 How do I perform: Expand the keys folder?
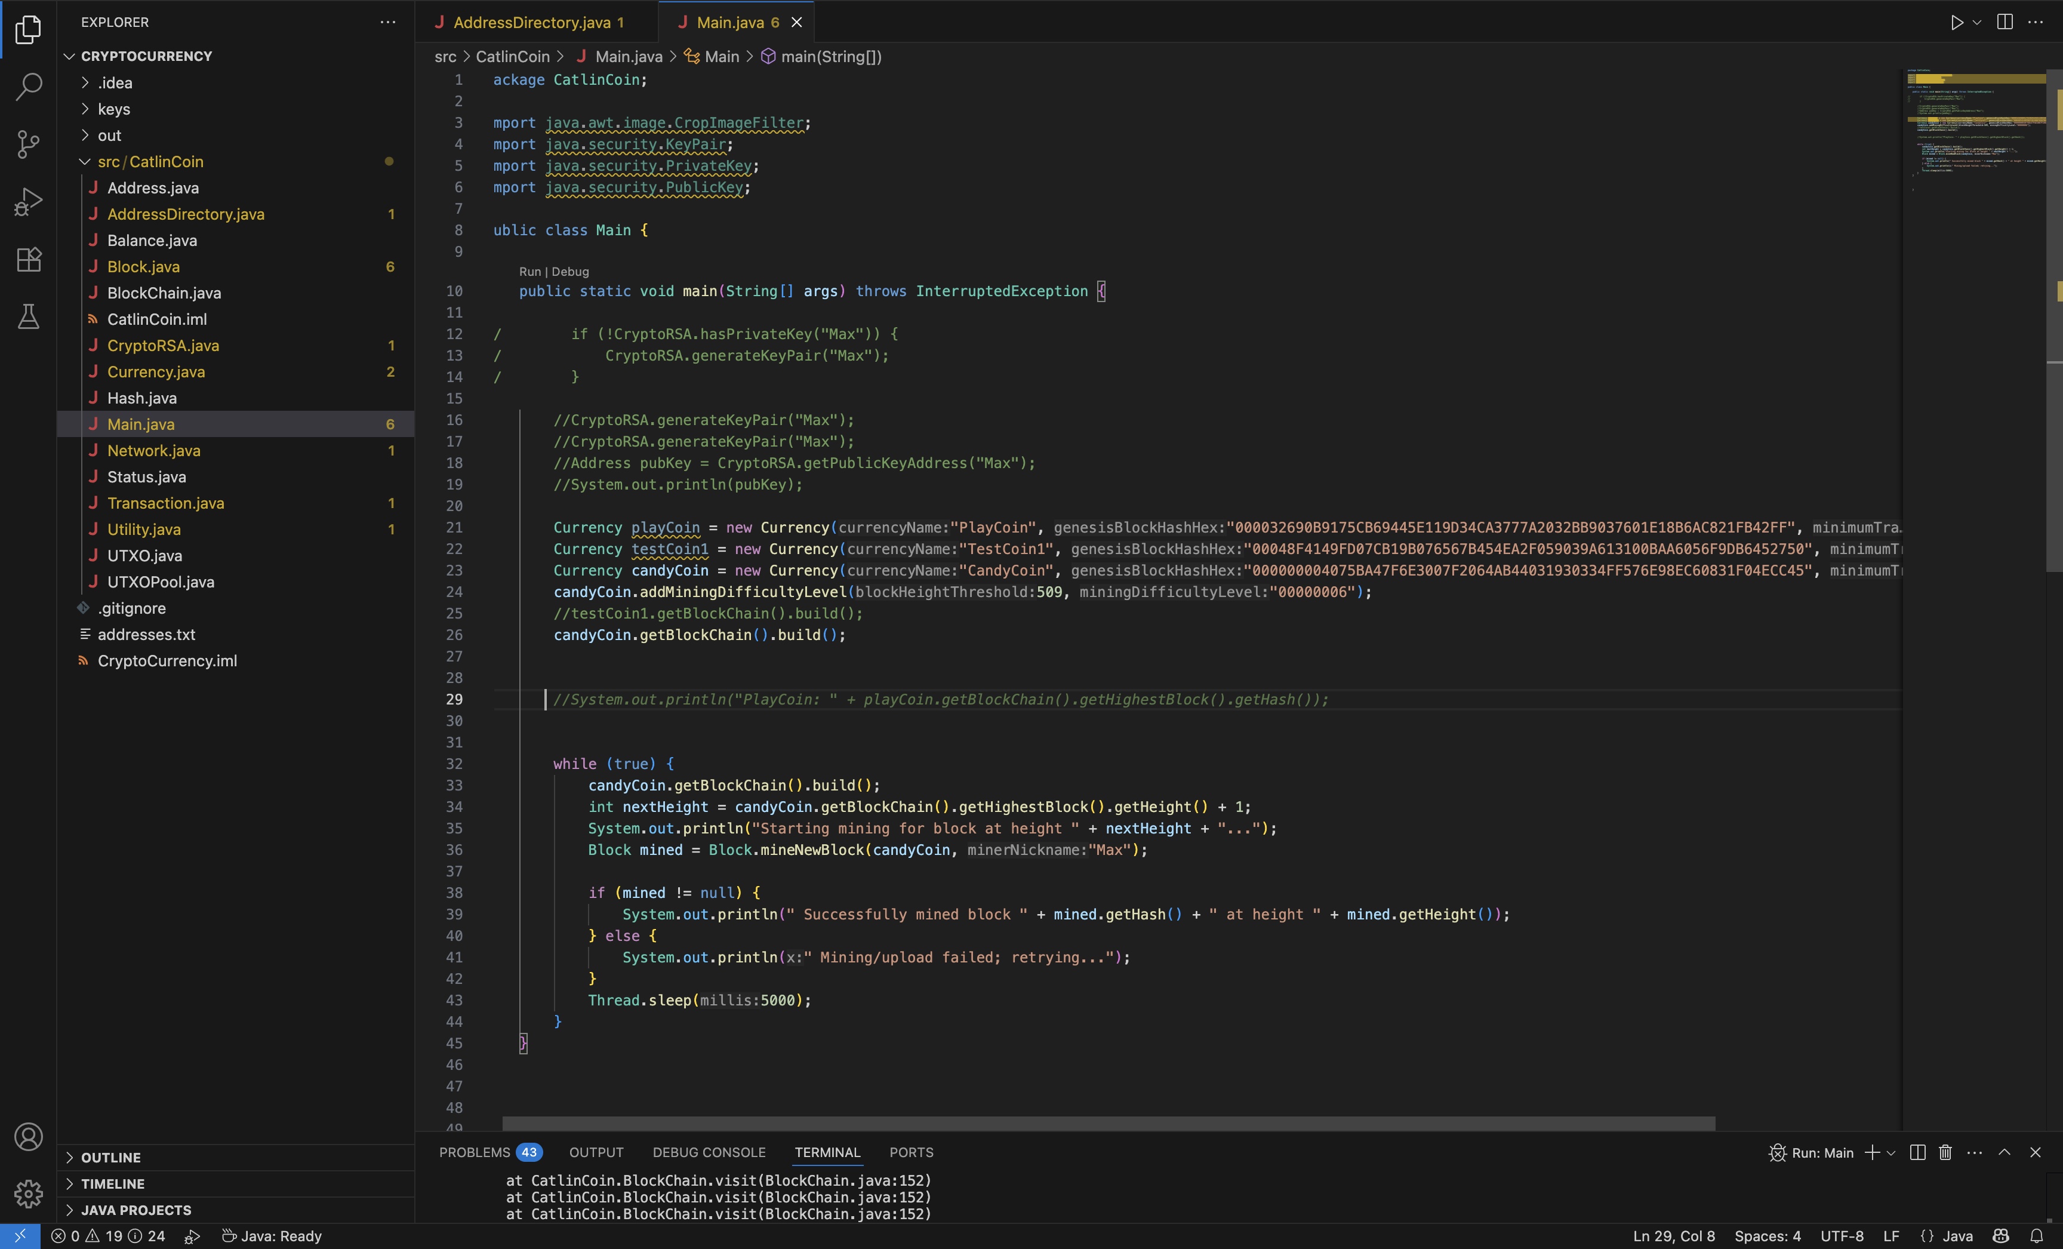pos(114,109)
